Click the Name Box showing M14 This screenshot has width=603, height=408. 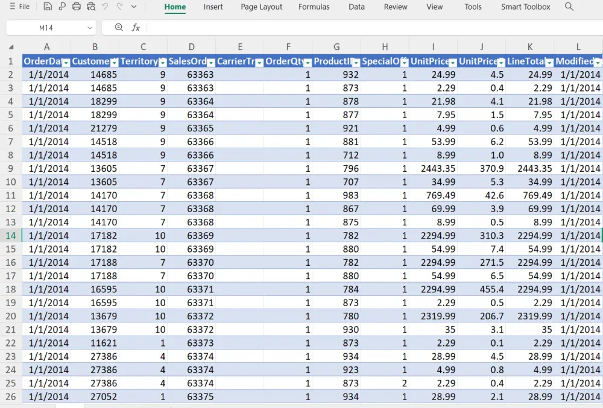click(x=46, y=28)
